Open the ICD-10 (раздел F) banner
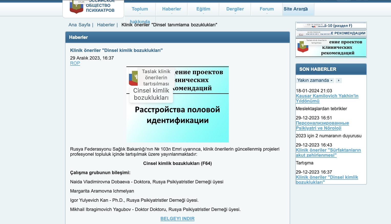Image resolution: width=391 pixels, height=224 pixels. pyautogui.click(x=331, y=26)
